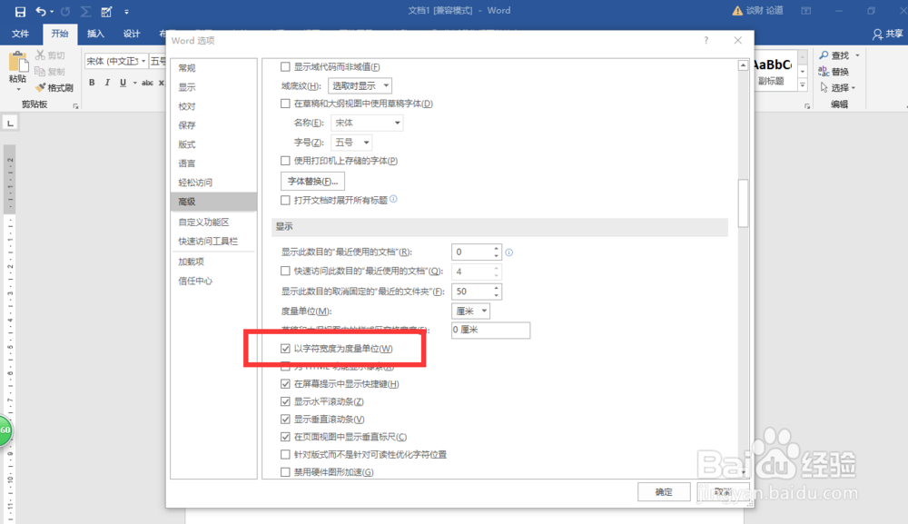Click the info icon next to recent documents count
Screen dimensions: 908x524
click(509, 252)
